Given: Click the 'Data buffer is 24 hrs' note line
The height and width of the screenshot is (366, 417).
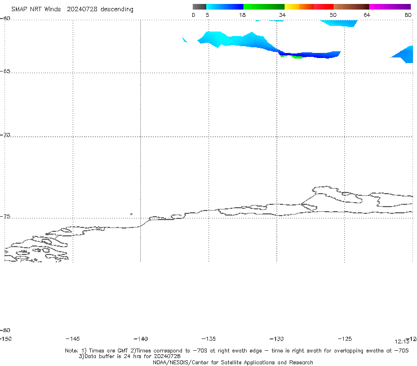Looking at the screenshot, I should point(130,356).
